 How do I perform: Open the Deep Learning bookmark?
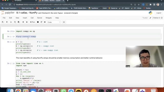click(x=27, y=8)
